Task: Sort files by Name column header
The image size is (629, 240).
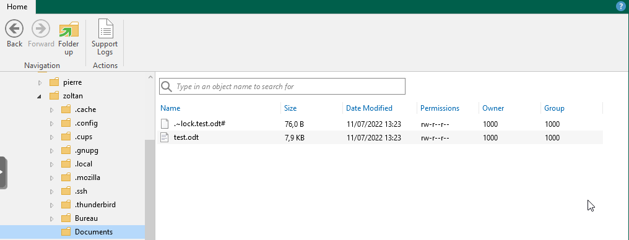Action: click(170, 108)
